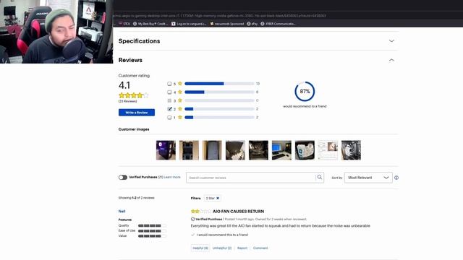463x260 pixels.
Task: Open the last customer image thumbnail
Action: point(351,150)
